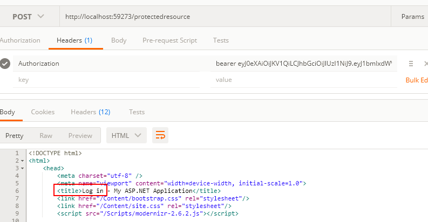
Task: Open the POST method dropdown
Action: (x=28, y=17)
